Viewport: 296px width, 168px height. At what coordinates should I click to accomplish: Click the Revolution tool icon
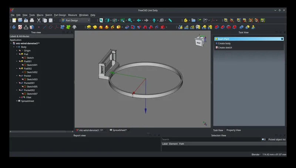[x=95, y=27]
